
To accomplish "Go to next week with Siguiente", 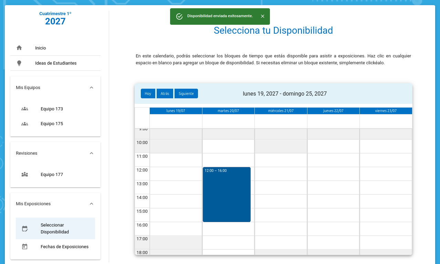I will 186,93.
